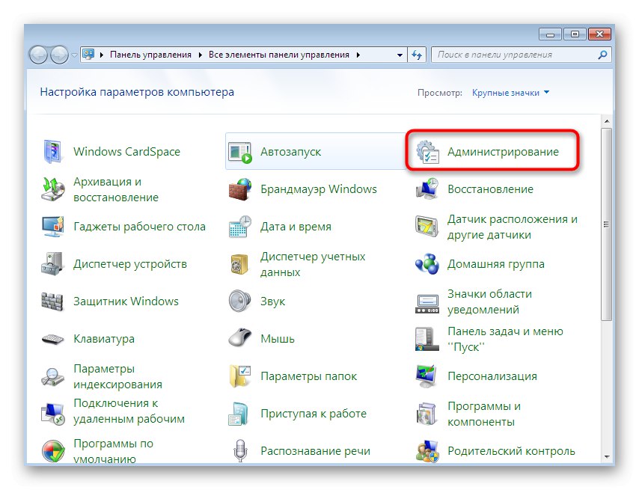Click the Дата и время link text
This screenshot has height=490, width=639.
coord(296,227)
